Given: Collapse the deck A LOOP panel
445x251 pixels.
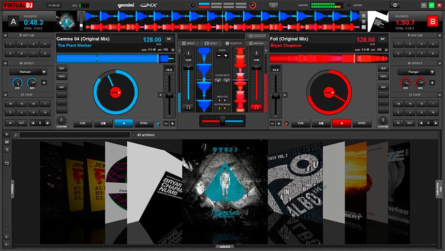Looking at the screenshot, I should [5, 94].
